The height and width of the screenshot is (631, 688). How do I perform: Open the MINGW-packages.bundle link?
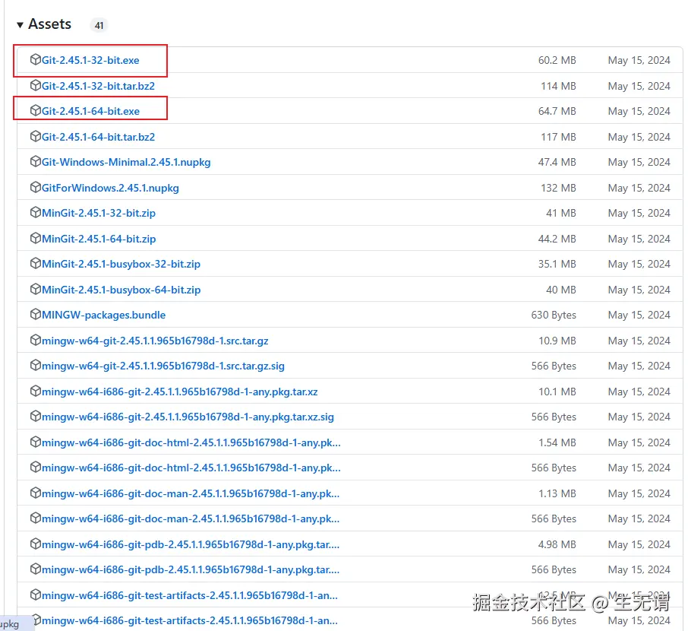[103, 315]
